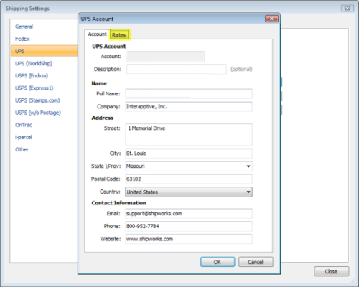Cancel the UPS Account dialog
The image size is (359, 287).
click(256, 262)
